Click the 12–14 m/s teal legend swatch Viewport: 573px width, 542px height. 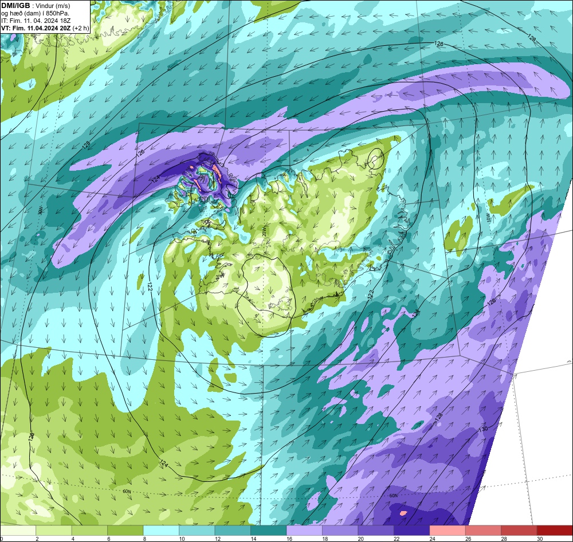[233, 531]
